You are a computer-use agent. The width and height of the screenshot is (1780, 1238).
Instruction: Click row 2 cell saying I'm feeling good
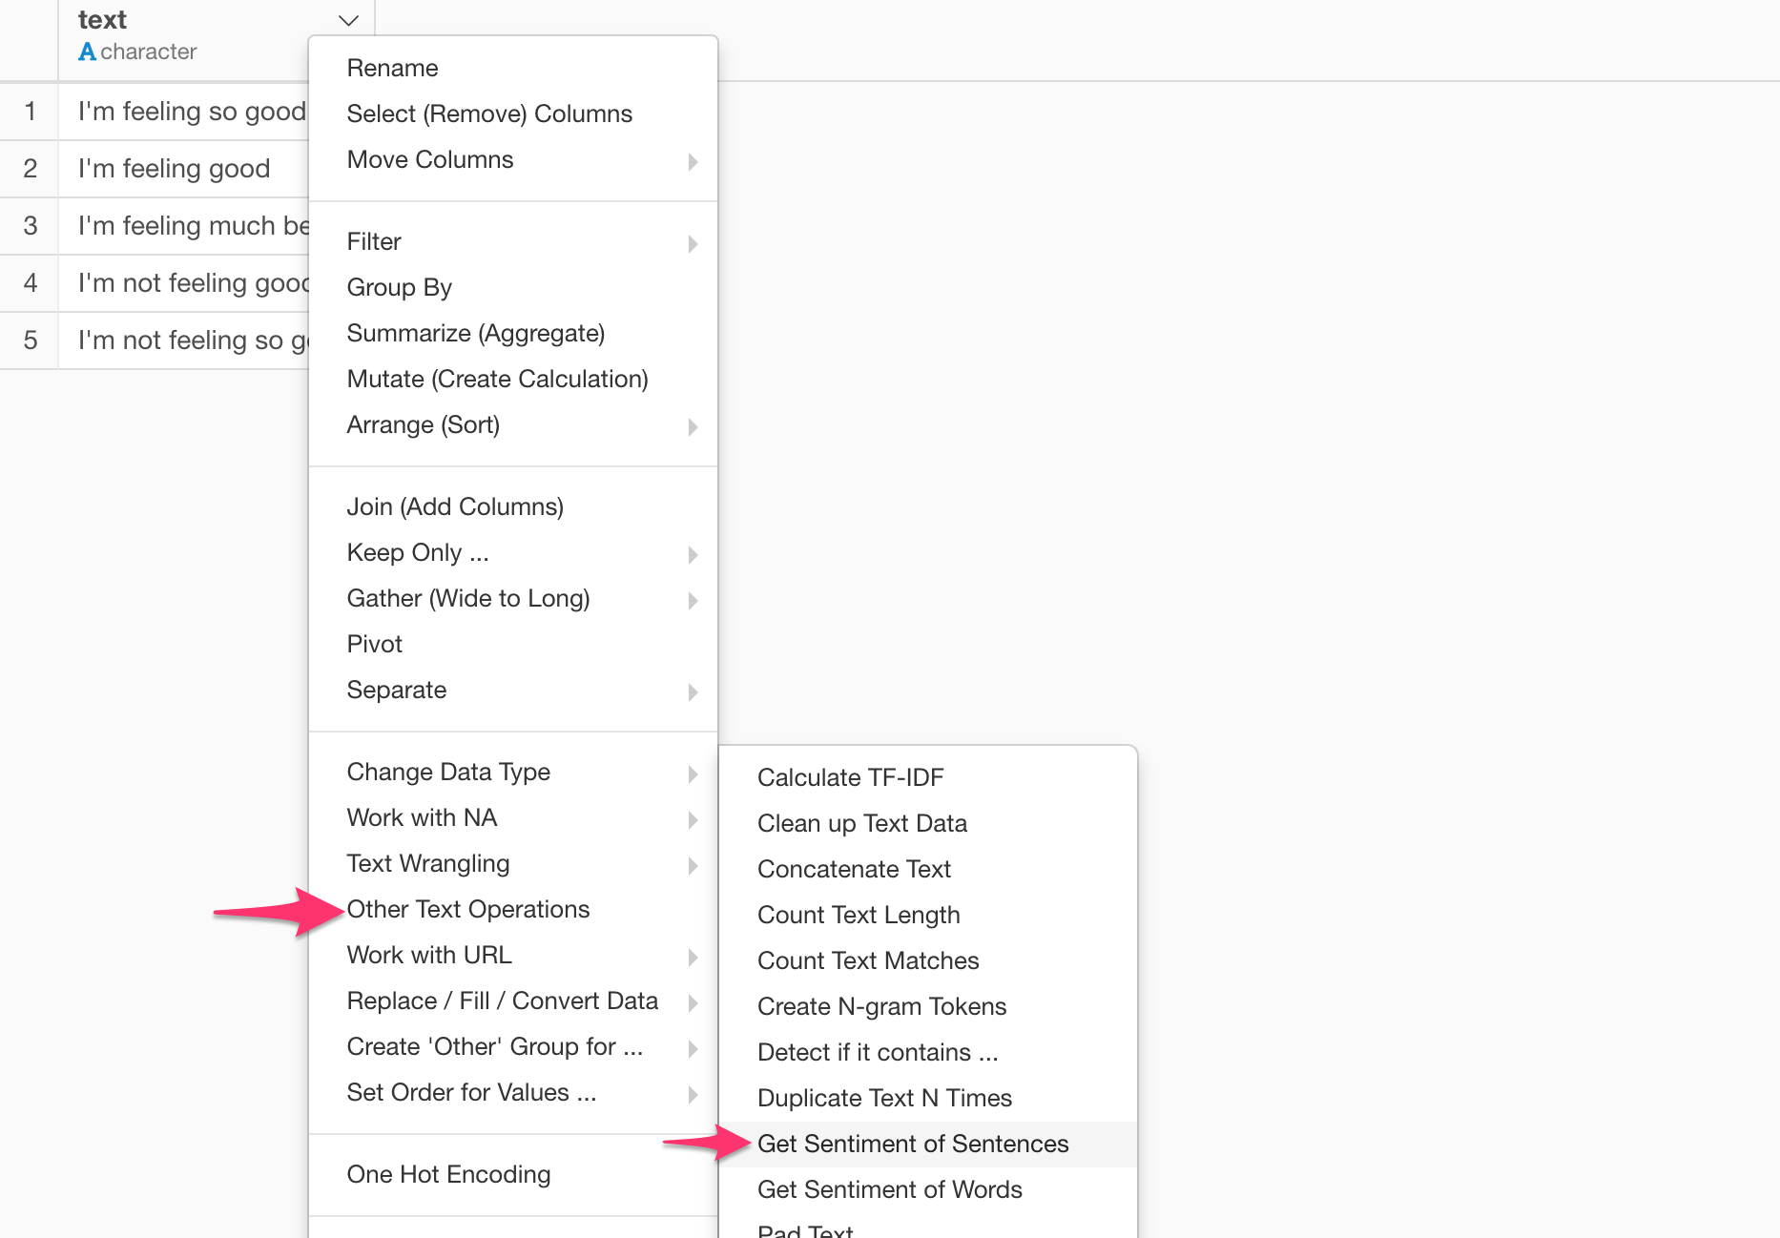tap(174, 168)
